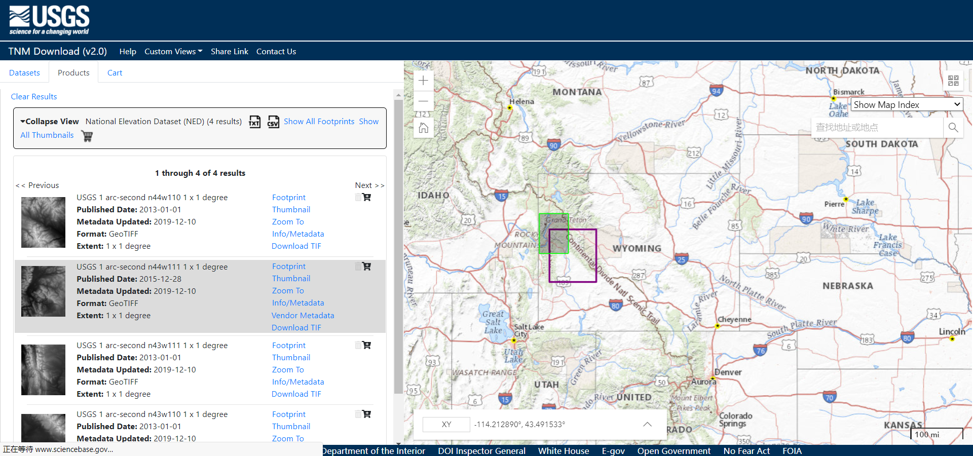The image size is (973, 456).
Task: Select the Products tab
Action: point(73,72)
